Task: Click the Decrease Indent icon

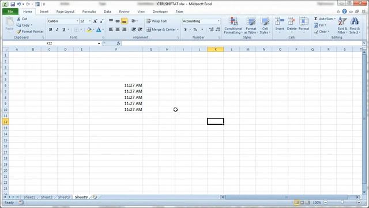Action: 133,29
